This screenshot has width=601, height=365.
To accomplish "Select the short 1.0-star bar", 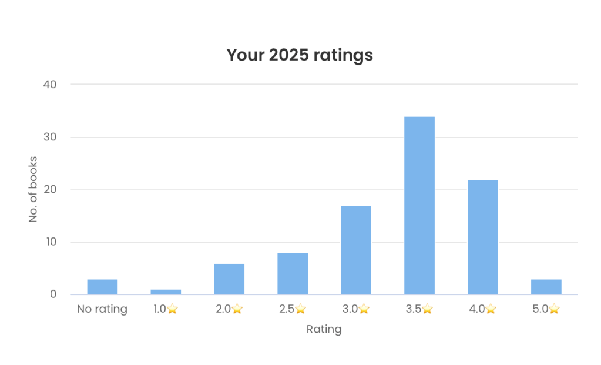I will [166, 292].
